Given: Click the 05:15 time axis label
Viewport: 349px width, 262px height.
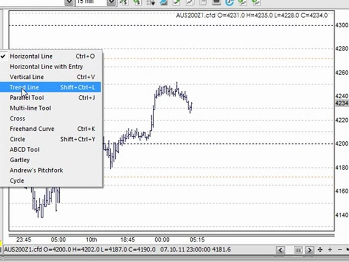Looking at the screenshot, I should (197, 240).
